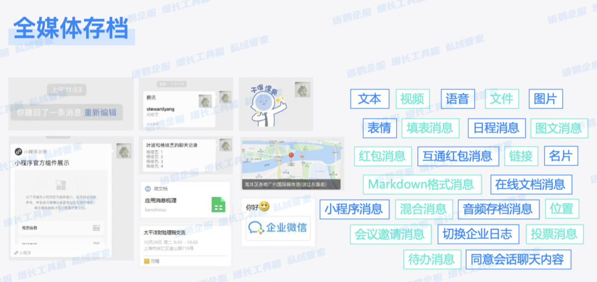This screenshot has width=597, height=282.
Task: Click the Markdown格式消息 tag
Action: pyautogui.click(x=422, y=184)
